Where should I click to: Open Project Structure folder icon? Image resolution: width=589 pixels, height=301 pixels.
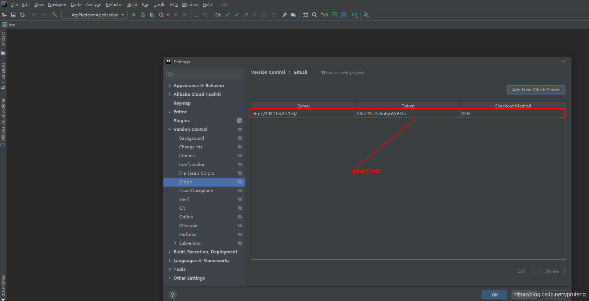294,15
